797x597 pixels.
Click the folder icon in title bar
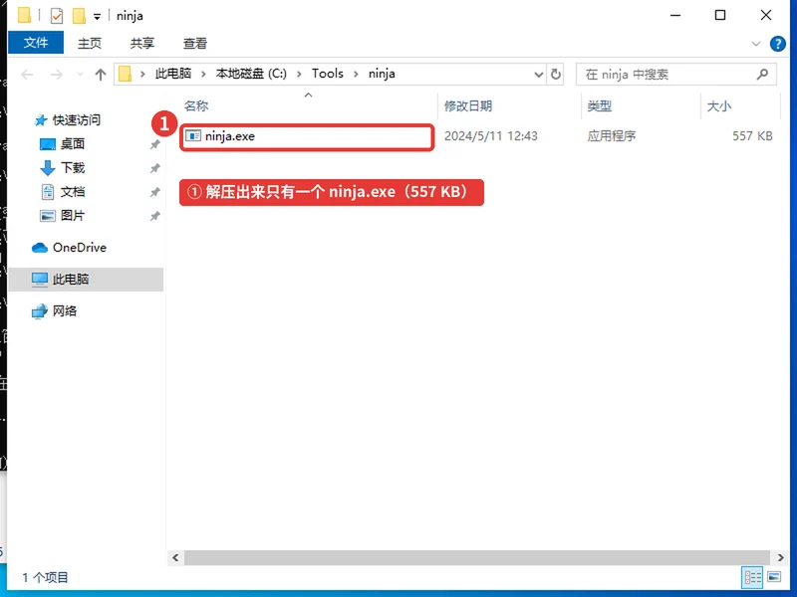(24, 15)
